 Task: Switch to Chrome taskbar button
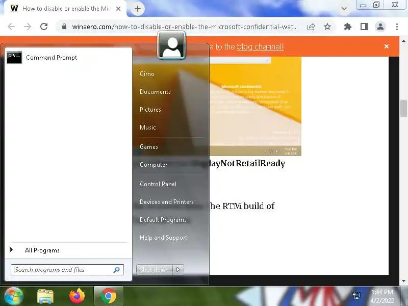pos(109,296)
